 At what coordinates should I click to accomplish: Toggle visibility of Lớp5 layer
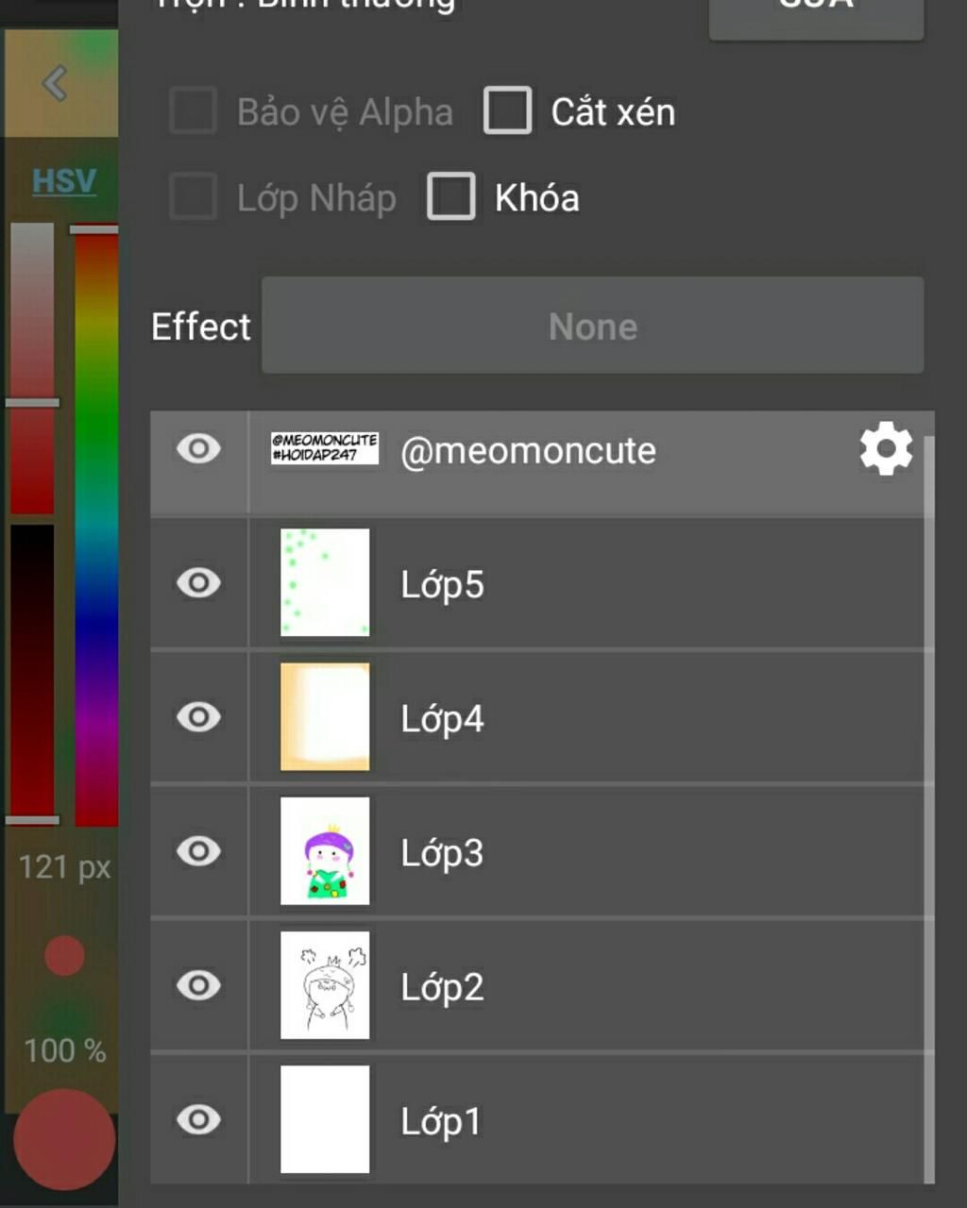[198, 583]
